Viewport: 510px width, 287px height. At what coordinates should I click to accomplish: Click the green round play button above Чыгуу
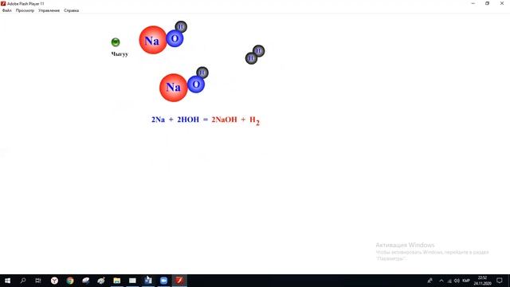pyautogui.click(x=116, y=42)
